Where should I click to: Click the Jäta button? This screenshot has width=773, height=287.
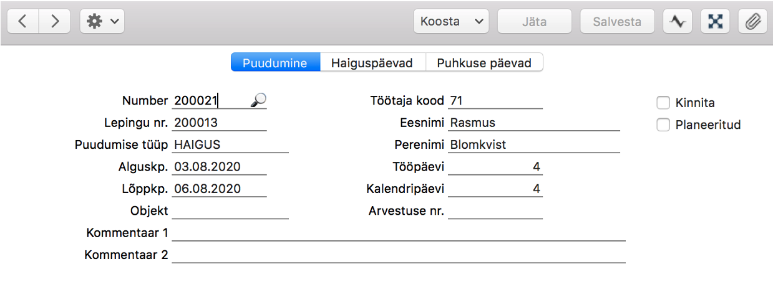pyautogui.click(x=534, y=21)
